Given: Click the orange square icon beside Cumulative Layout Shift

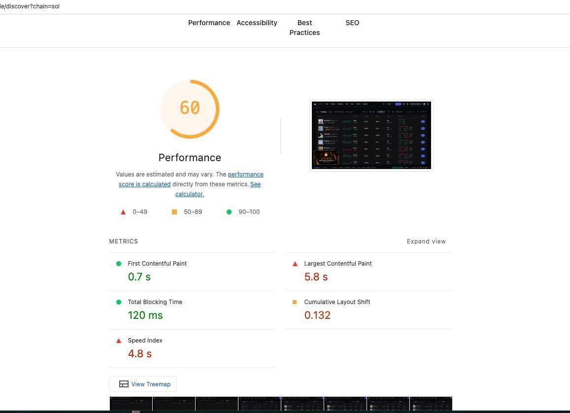Looking at the screenshot, I should click(x=295, y=302).
